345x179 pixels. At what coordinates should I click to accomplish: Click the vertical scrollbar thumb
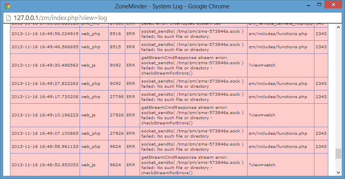point(338,153)
